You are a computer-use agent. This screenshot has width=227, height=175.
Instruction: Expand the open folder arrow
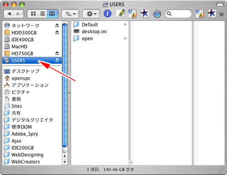tap(125, 38)
